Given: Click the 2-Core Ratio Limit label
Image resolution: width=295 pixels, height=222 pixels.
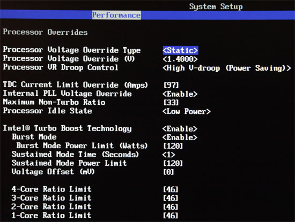Looking at the screenshot, I should pos(51,206).
